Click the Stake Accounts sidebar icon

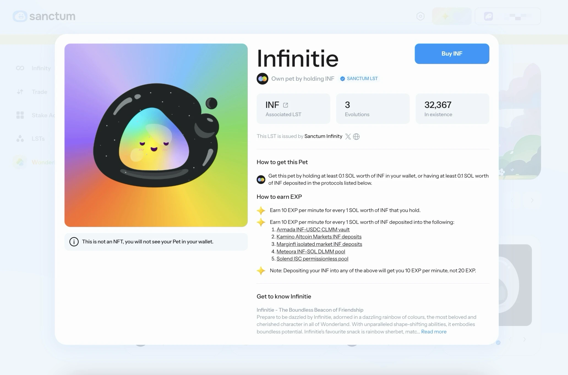point(20,115)
